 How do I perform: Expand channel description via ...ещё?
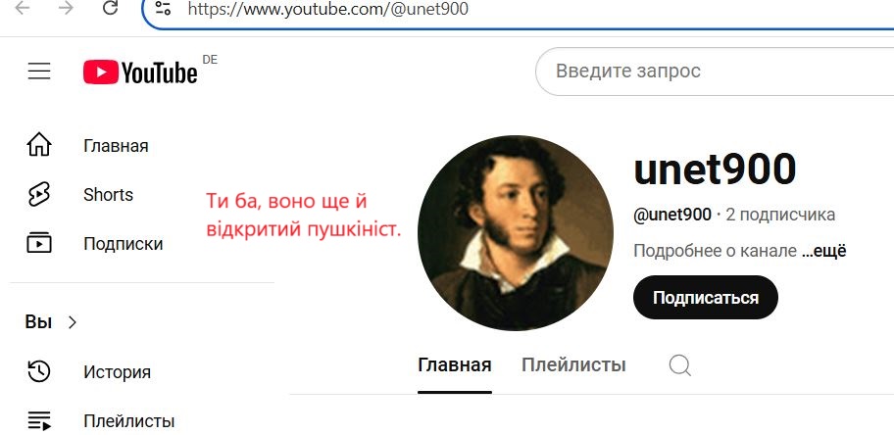pos(823,251)
